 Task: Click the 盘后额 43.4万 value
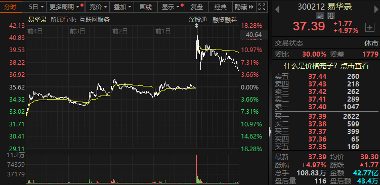click(x=367, y=181)
